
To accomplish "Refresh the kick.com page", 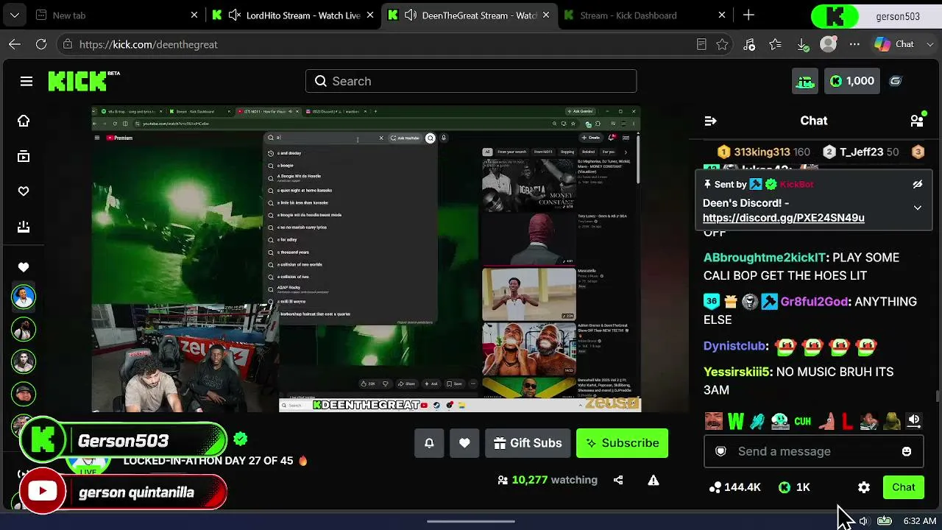I will (41, 44).
